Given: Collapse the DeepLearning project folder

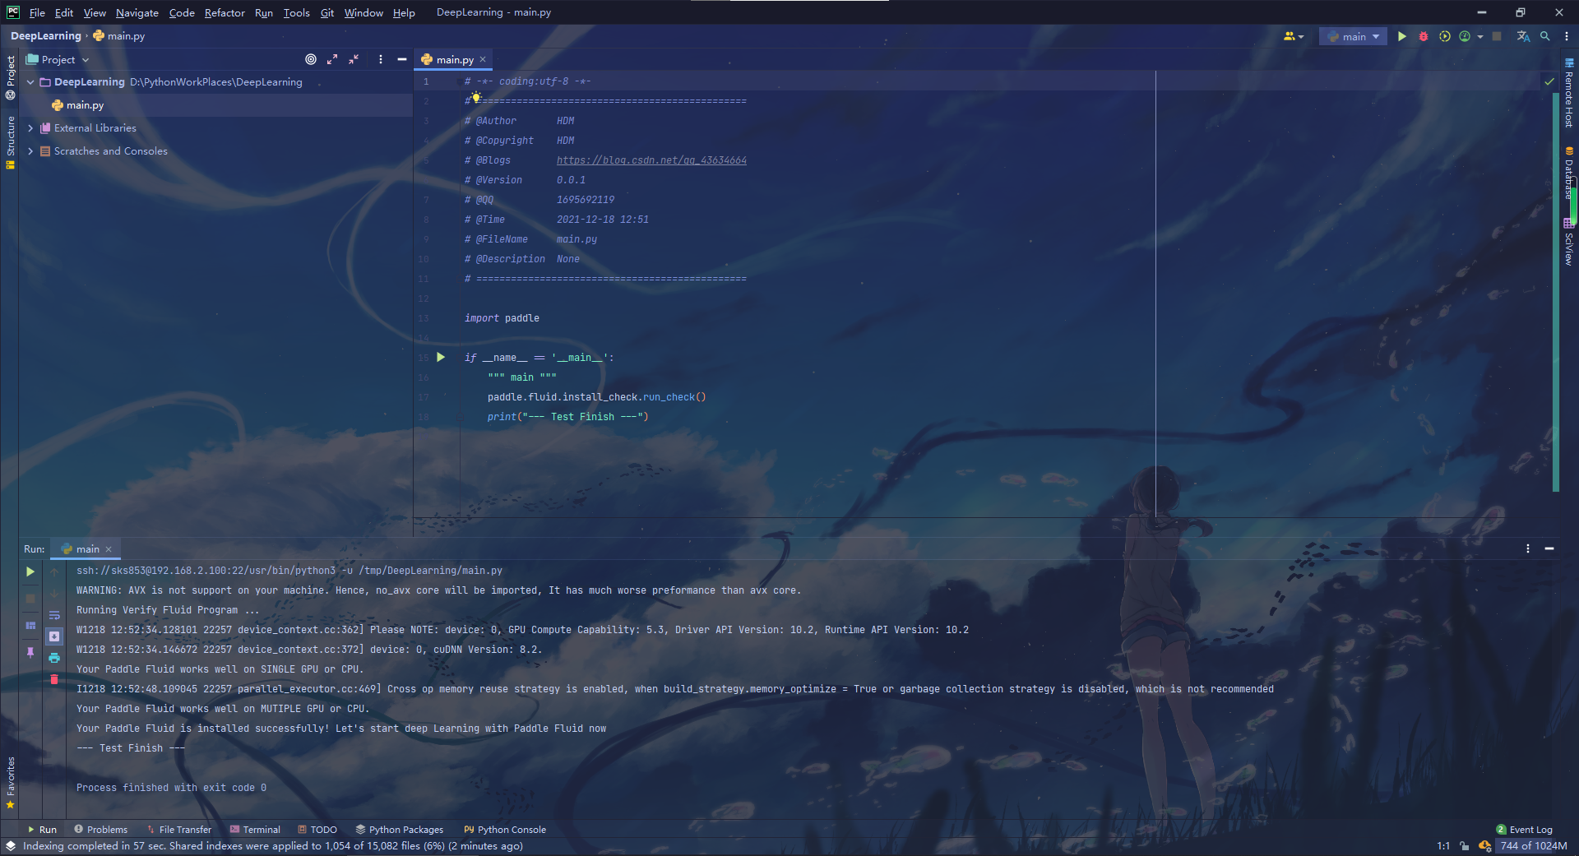Looking at the screenshot, I should [30, 81].
